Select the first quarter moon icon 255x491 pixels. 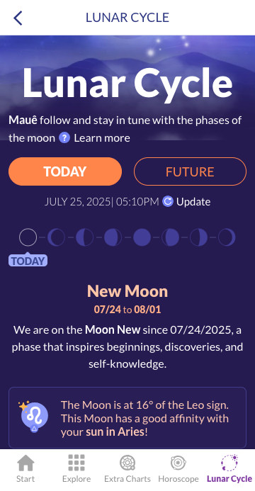point(85,237)
